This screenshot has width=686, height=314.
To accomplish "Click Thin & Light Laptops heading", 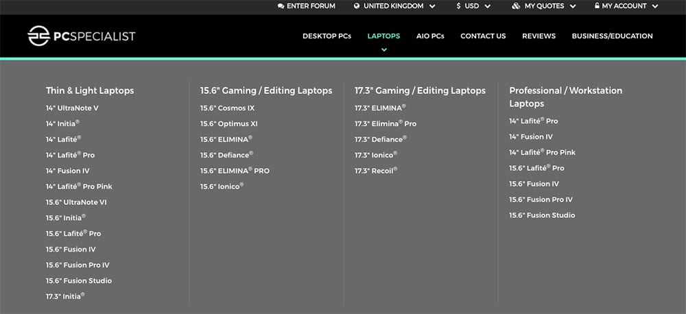I will pyautogui.click(x=90, y=90).
